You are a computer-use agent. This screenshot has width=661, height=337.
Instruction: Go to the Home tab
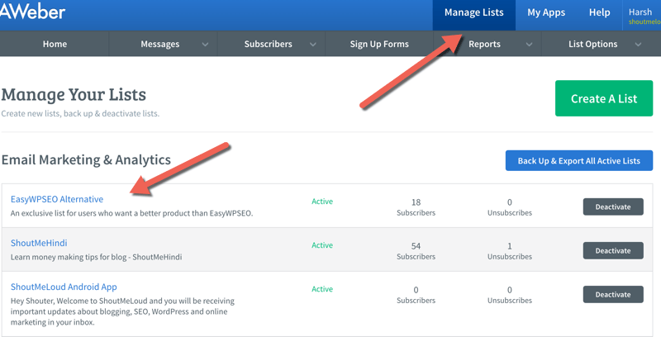pos(55,44)
